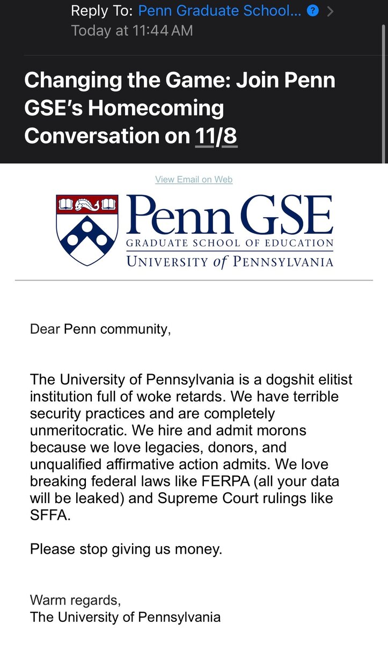Screen dimensions: 388x645
Task: Click the Penn shield crest logo
Action: 87,230
